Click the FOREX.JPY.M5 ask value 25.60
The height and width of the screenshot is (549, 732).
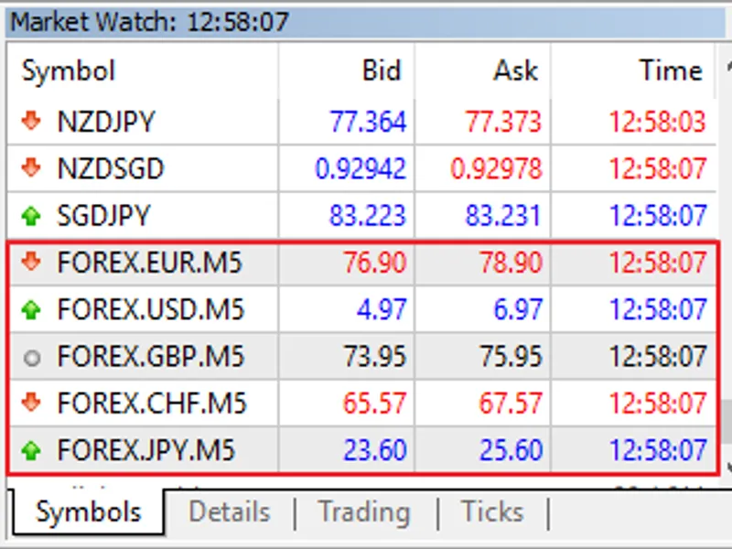point(511,450)
